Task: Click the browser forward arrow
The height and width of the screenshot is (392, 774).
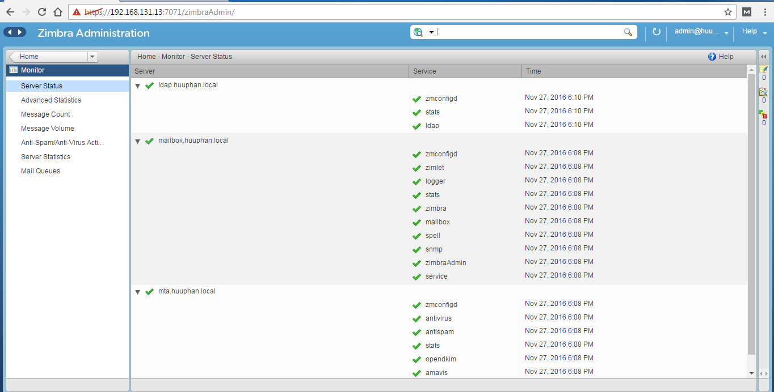Action: [26, 12]
